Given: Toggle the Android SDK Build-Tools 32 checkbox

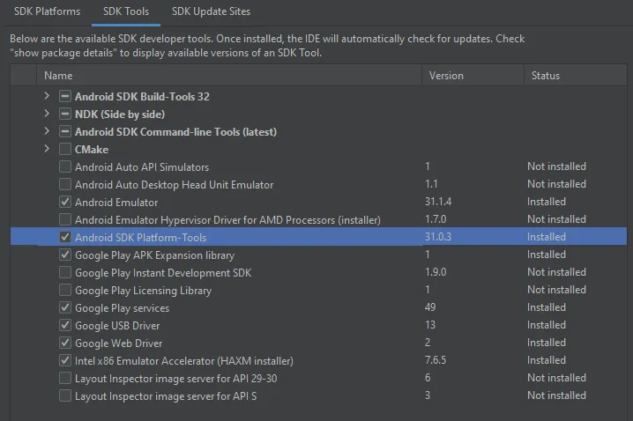Looking at the screenshot, I should pos(64,96).
